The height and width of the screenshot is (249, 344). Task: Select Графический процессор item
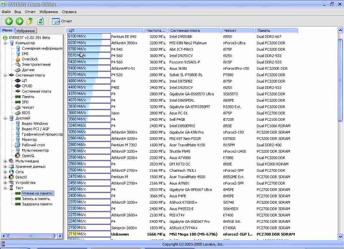[42, 134]
